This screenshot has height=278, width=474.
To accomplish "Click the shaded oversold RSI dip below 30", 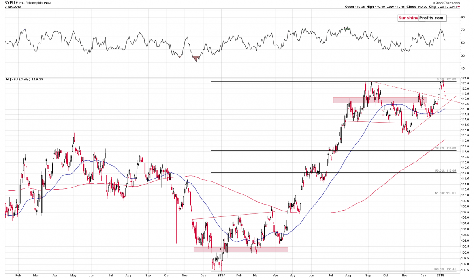I will coord(196,58).
